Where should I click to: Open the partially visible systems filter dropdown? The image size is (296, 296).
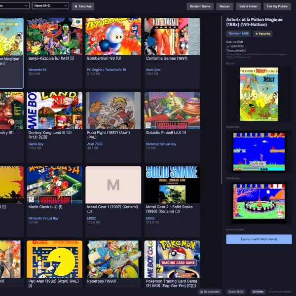point(14,6)
